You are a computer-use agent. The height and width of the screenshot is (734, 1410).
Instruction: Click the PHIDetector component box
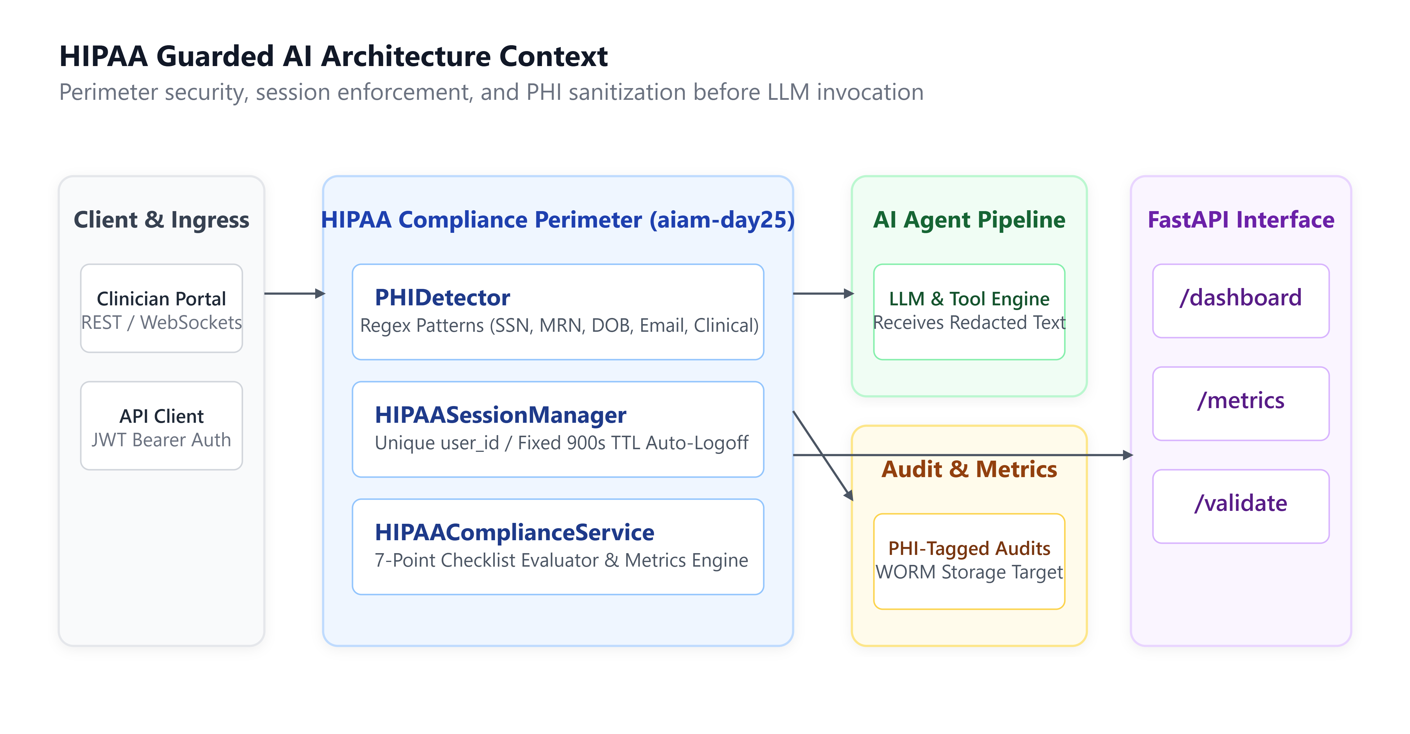point(558,312)
